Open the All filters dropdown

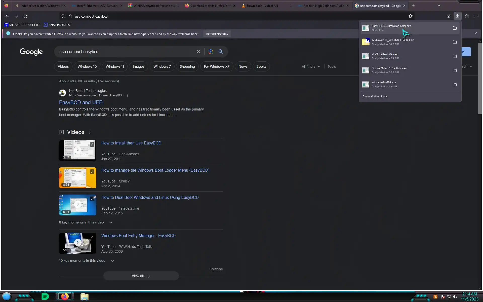point(311,66)
